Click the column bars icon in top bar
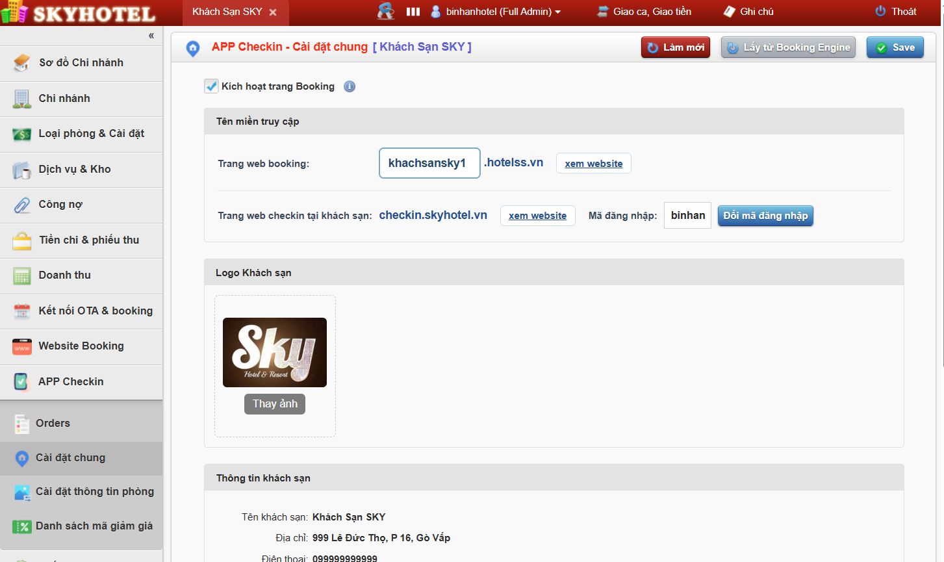The height and width of the screenshot is (562, 944). [x=413, y=12]
